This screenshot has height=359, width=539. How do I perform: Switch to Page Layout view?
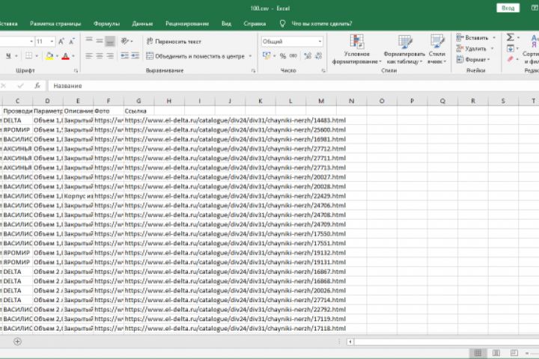(496, 353)
